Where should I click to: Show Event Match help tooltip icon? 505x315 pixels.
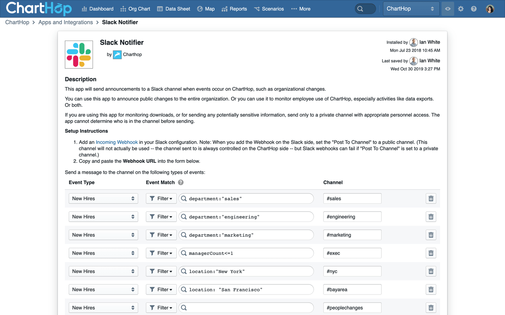[x=181, y=182]
